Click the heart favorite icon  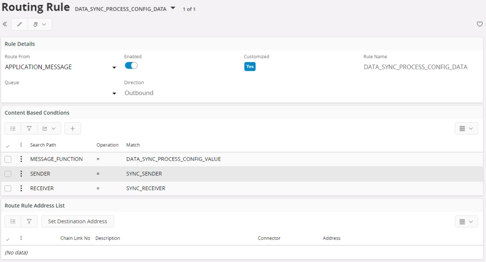point(480,24)
